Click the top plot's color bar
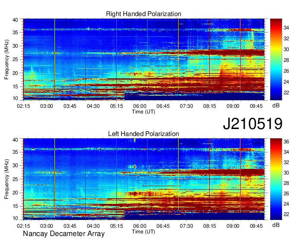 (x=276, y=59)
